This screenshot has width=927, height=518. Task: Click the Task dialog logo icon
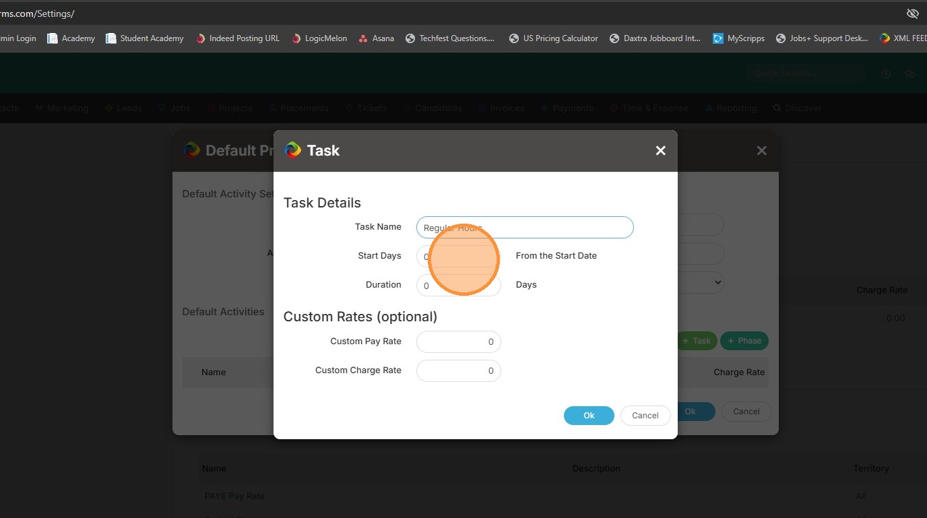pos(293,150)
